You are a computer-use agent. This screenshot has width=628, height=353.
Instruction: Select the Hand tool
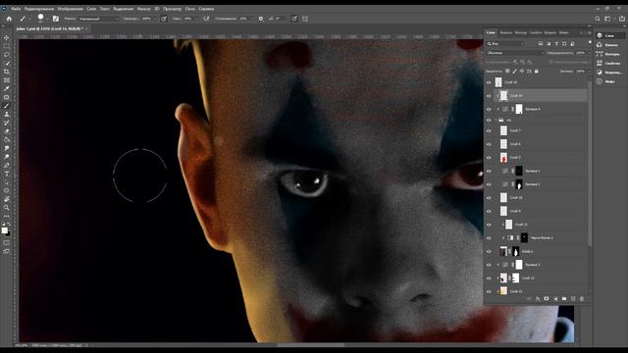click(x=7, y=199)
